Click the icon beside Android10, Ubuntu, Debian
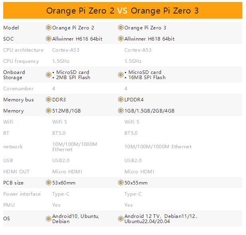Viewport: 246px width, 235px height. click(x=49, y=219)
